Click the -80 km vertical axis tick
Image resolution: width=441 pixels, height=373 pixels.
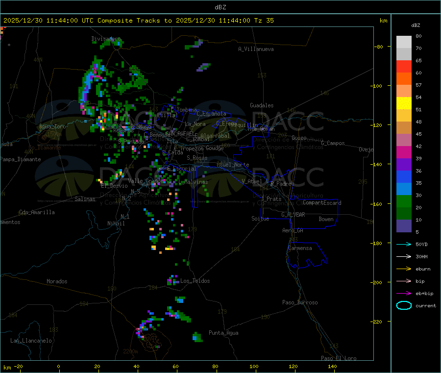(x=379, y=47)
